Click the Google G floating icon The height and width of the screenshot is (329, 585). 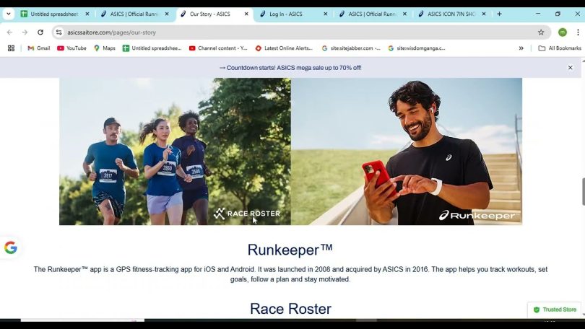(10, 247)
